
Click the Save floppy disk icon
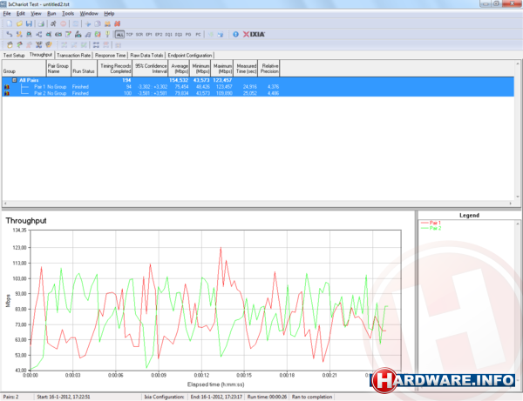tap(28, 23)
